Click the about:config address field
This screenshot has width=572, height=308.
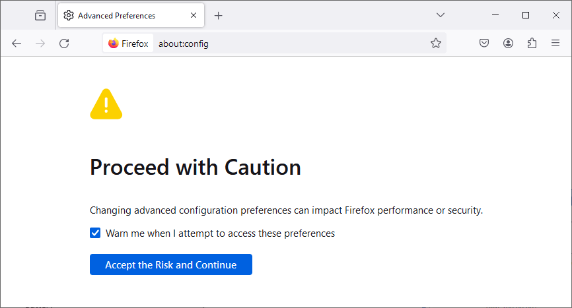click(291, 44)
